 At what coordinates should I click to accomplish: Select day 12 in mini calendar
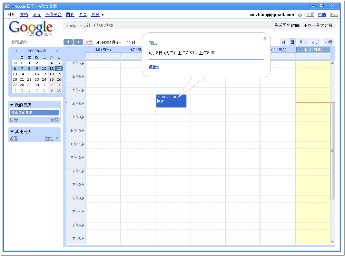click(59, 69)
